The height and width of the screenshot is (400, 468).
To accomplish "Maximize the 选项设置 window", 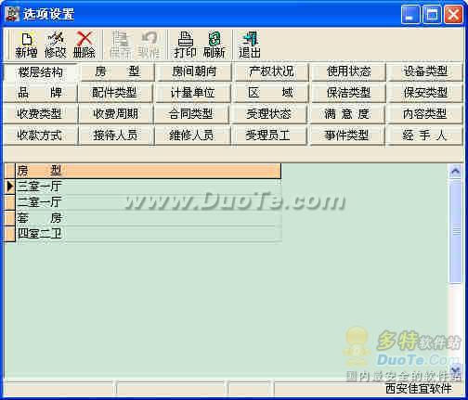I will tap(432, 15).
